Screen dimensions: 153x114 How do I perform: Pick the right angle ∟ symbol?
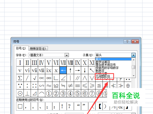coord(56,78)
